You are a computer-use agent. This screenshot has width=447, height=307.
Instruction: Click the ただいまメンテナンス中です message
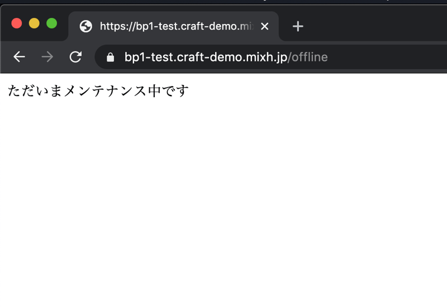tap(98, 90)
